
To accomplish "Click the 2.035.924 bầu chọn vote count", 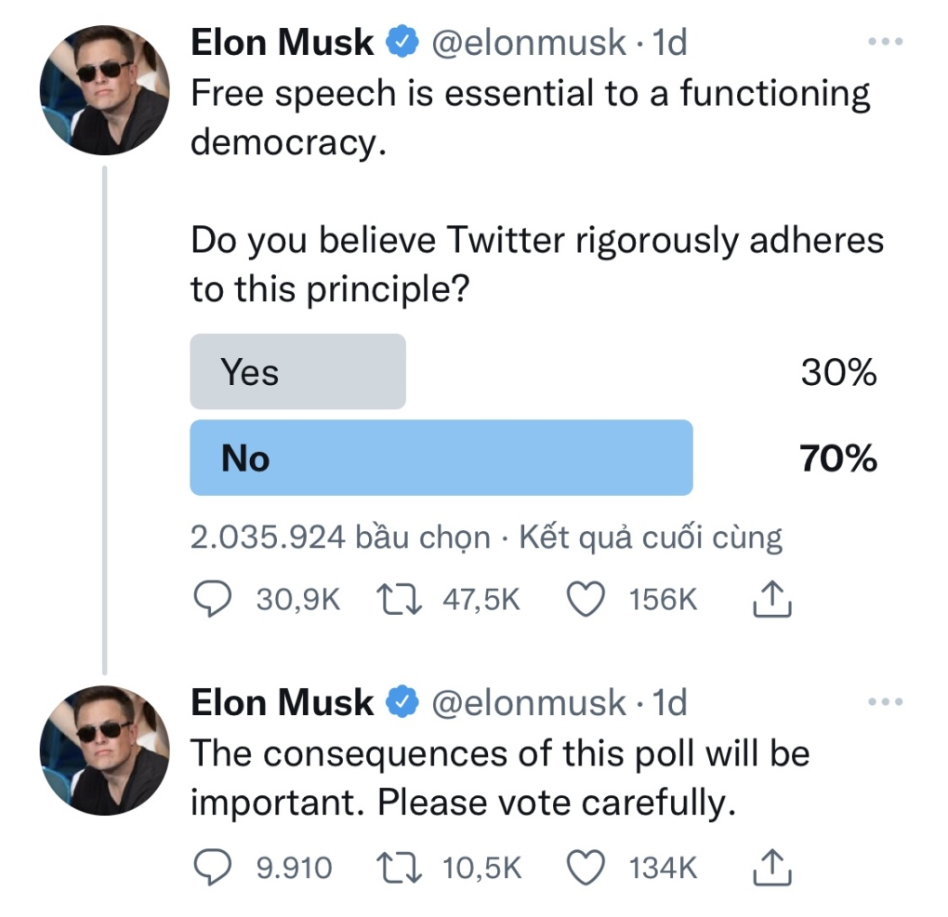I will tap(339, 537).
